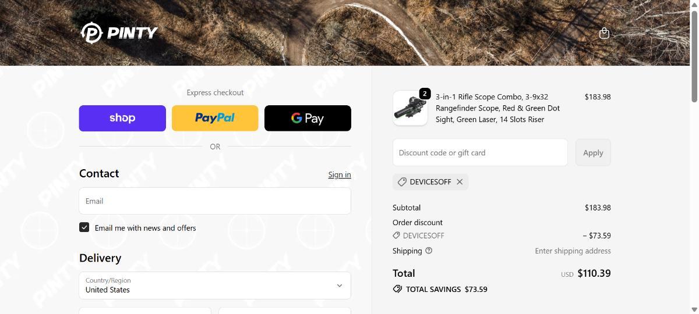Click the 3-in-1 Rifle Scope Combo product title
The width and height of the screenshot is (699, 314).
coord(498,108)
